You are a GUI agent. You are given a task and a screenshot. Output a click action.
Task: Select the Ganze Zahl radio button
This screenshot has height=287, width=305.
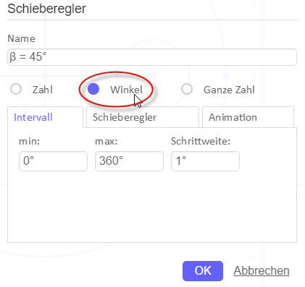point(187,89)
